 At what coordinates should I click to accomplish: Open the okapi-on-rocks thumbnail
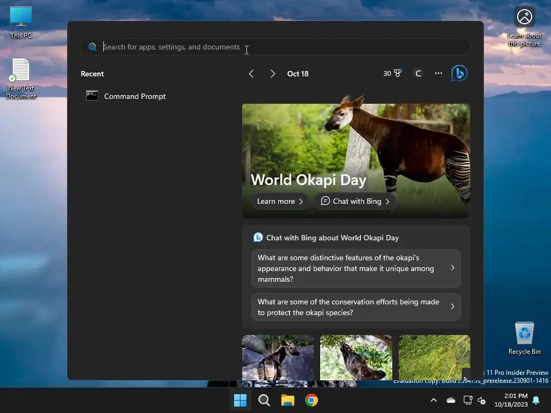coord(278,357)
